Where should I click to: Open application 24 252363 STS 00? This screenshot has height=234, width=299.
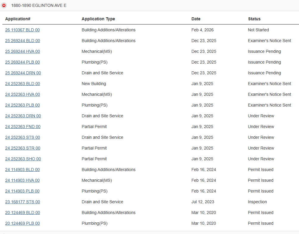tap(22, 137)
